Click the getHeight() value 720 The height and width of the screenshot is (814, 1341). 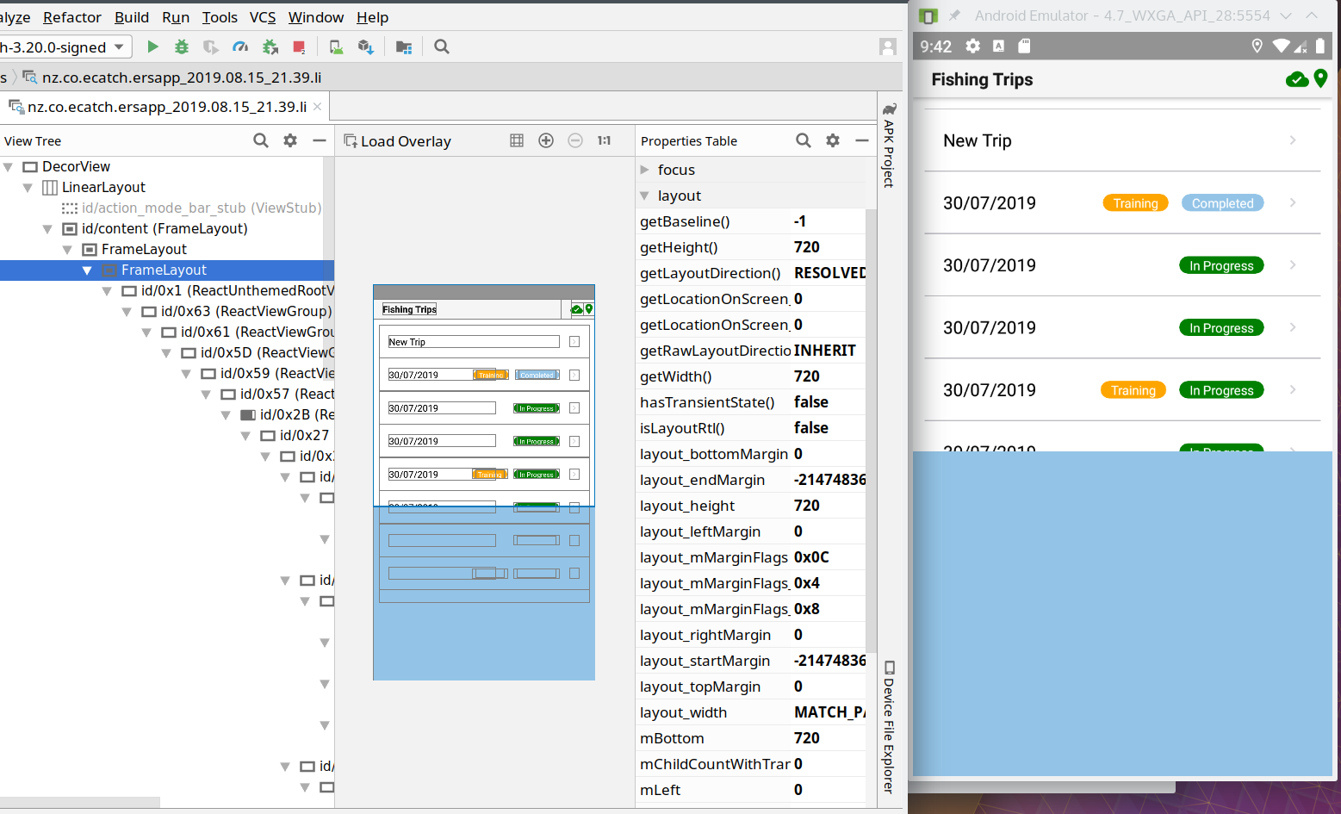[x=807, y=247]
